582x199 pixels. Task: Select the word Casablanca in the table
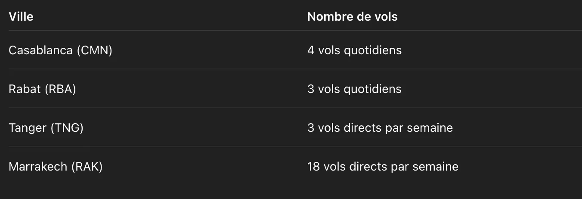coord(40,50)
